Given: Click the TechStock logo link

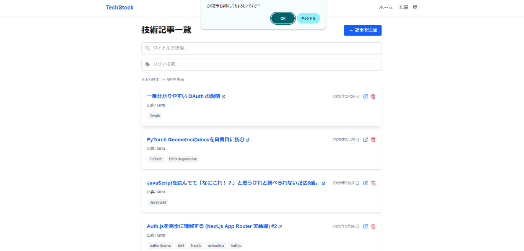Looking at the screenshot, I should [x=119, y=8].
